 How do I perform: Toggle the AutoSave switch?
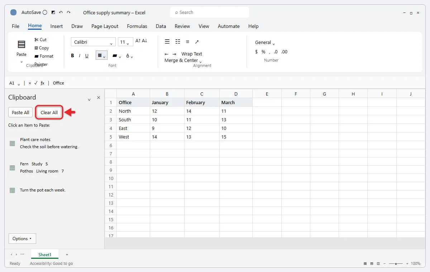(x=45, y=13)
